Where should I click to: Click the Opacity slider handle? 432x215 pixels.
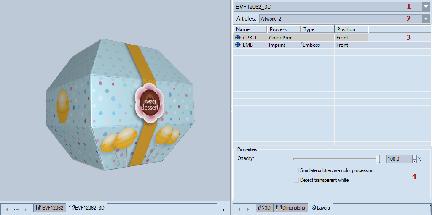[x=378, y=159]
